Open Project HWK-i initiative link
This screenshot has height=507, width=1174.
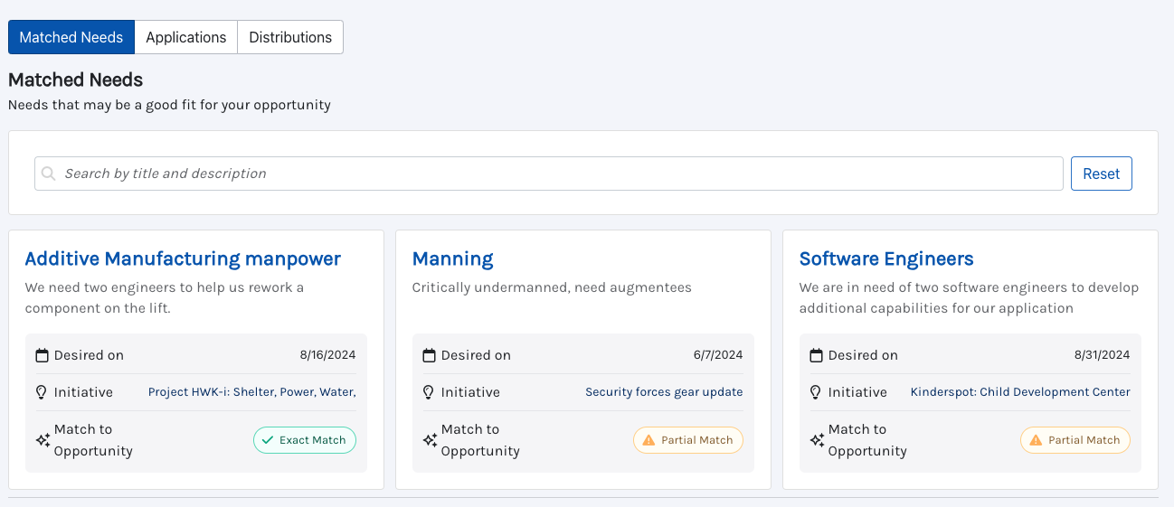(251, 392)
